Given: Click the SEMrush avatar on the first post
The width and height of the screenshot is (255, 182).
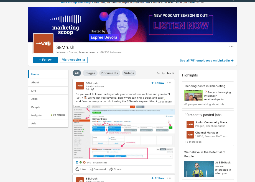Looking at the screenshot, I should [80, 86].
